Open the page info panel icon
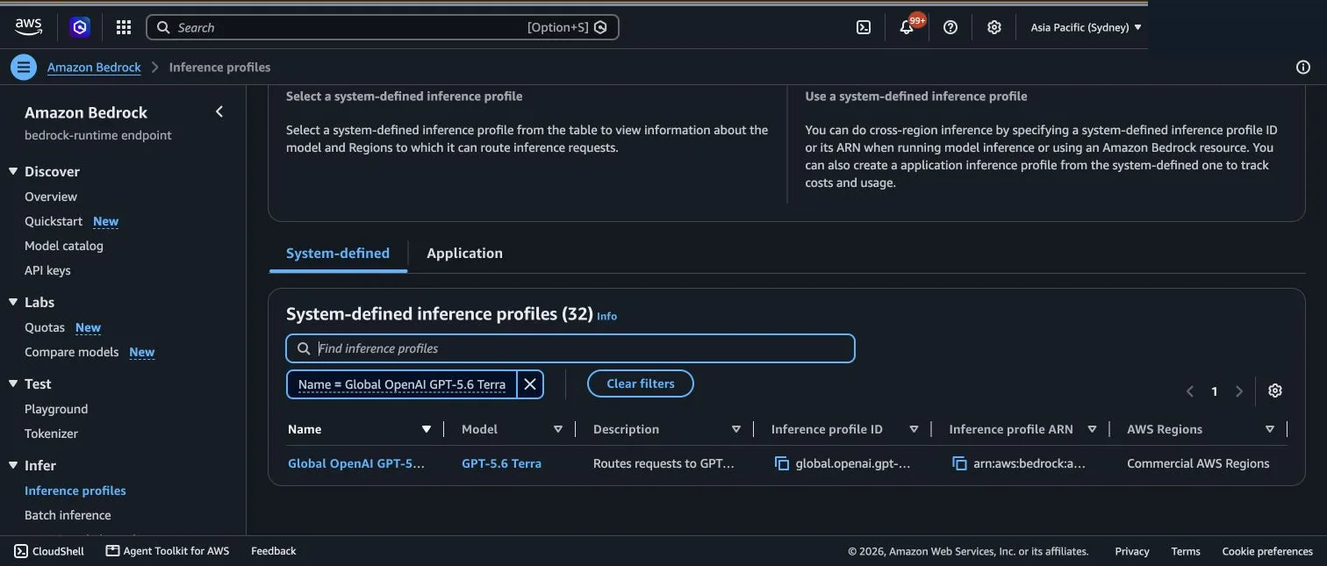This screenshot has height=566, width=1327. pyautogui.click(x=1303, y=67)
